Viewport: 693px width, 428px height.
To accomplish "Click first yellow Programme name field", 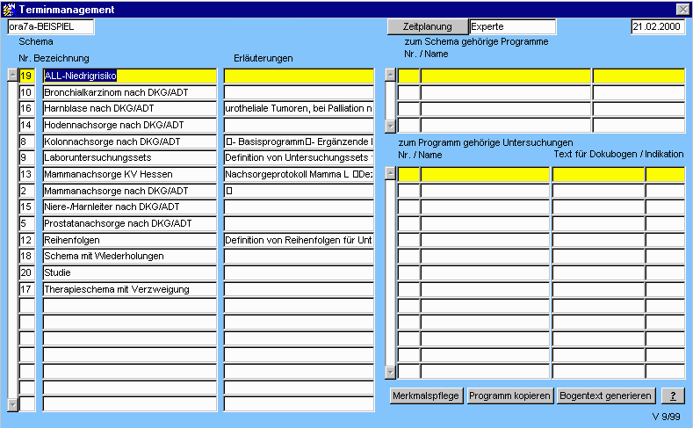I will coord(505,76).
